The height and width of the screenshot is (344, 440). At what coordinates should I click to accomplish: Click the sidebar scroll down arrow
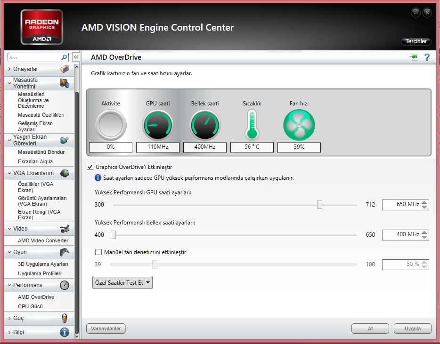pyautogui.click(x=77, y=336)
